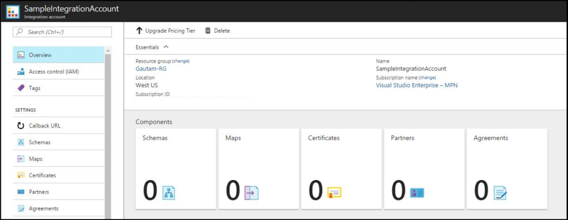Screen dimensions: 568x220
Task: Click the ID card icon on Partners tile
Action: pos(417,193)
